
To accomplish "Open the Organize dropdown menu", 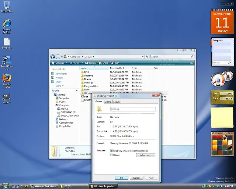I will click(x=59, y=63).
